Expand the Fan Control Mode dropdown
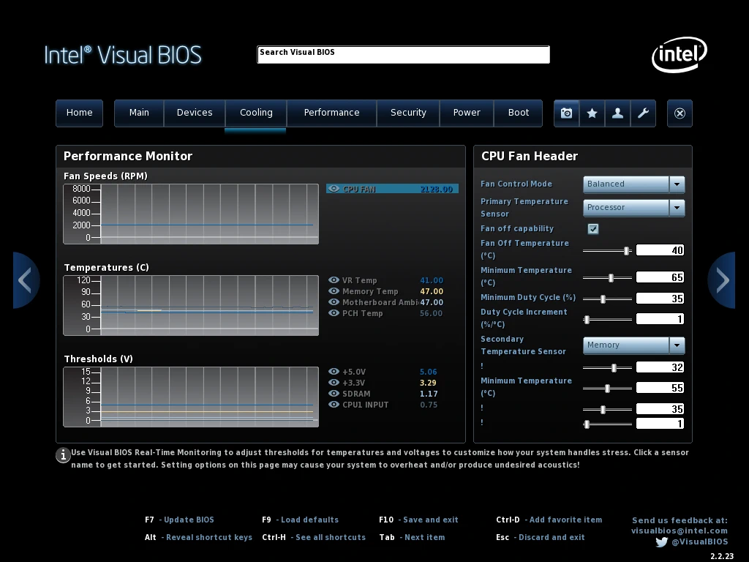Viewport: 749px width, 562px height. pos(677,184)
